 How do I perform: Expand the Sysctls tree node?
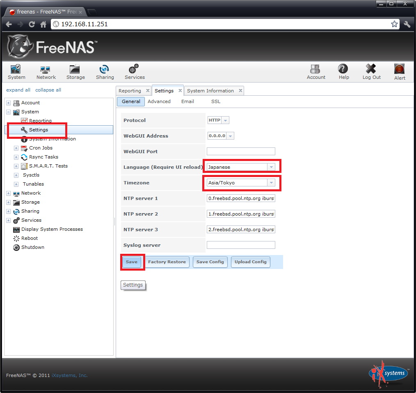point(16,175)
